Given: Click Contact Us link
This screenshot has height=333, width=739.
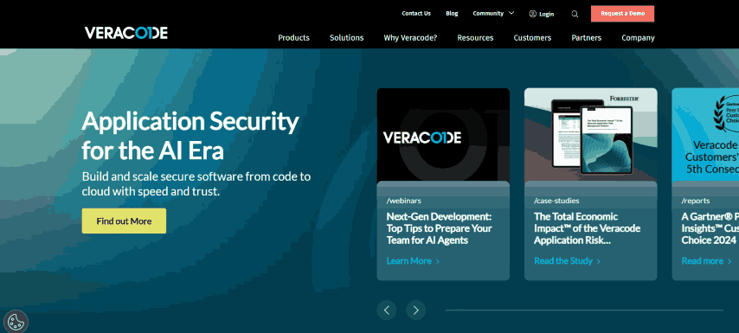Looking at the screenshot, I should pos(416,14).
